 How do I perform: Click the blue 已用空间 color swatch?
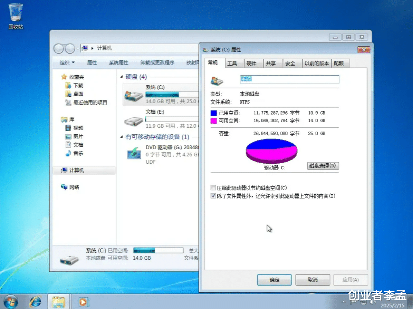(x=214, y=113)
